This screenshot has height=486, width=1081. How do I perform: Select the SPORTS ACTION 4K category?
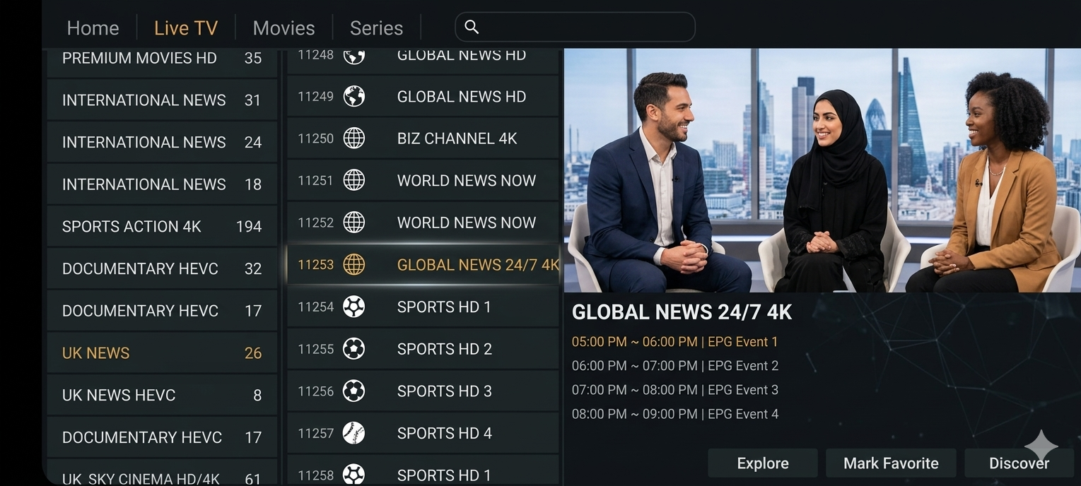pos(162,227)
